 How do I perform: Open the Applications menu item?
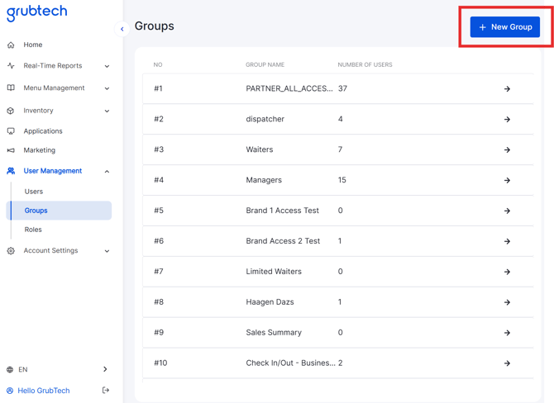(x=43, y=131)
